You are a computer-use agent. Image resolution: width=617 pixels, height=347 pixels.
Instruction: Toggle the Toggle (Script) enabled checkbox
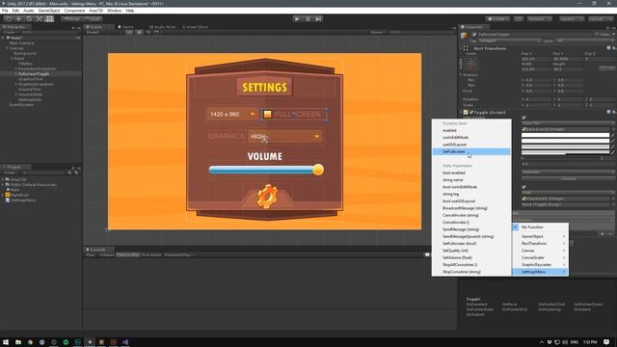(x=471, y=113)
